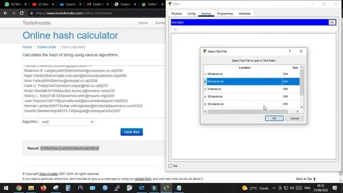Click the Size column header
Image resolution: width=343 pixels, height=193 pixels.
click(x=295, y=68)
